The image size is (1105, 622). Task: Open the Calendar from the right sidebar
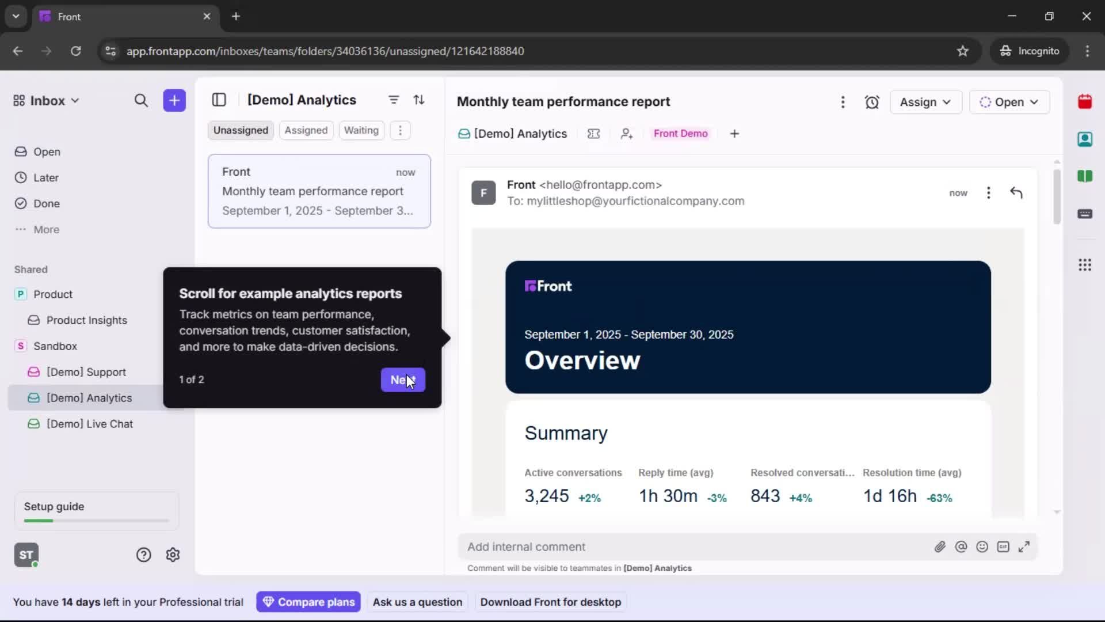click(x=1085, y=102)
